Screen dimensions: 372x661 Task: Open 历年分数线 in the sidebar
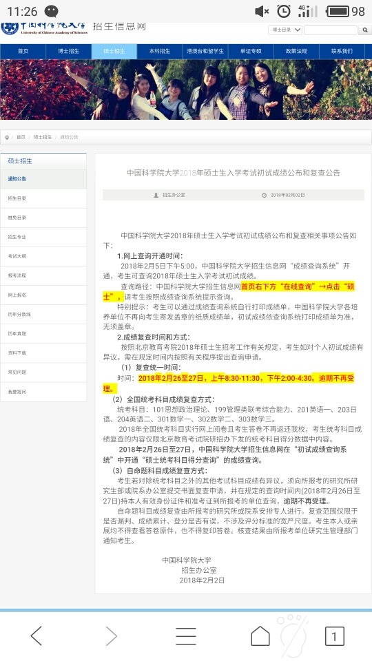click(43, 315)
